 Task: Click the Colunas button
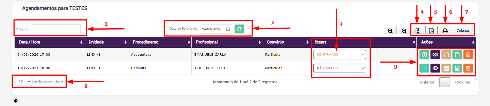point(463,31)
